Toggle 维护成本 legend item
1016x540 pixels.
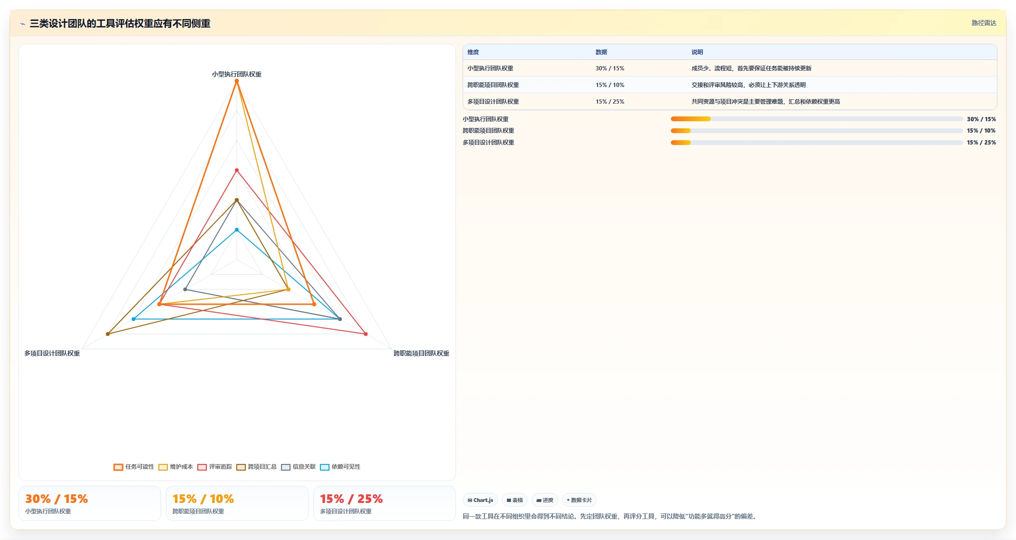(x=175, y=467)
